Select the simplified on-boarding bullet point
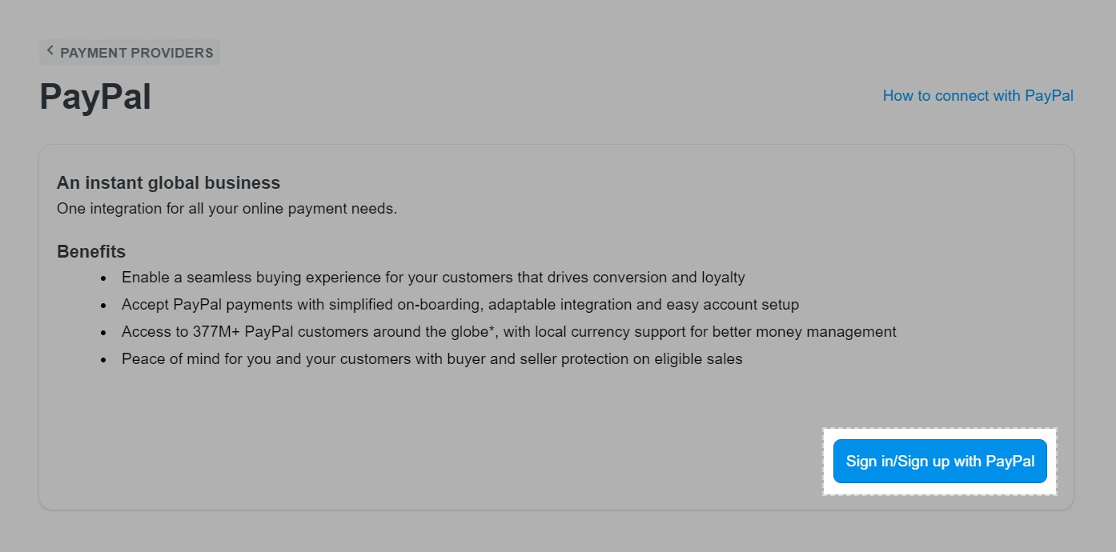The height and width of the screenshot is (552, 1116). click(x=459, y=305)
